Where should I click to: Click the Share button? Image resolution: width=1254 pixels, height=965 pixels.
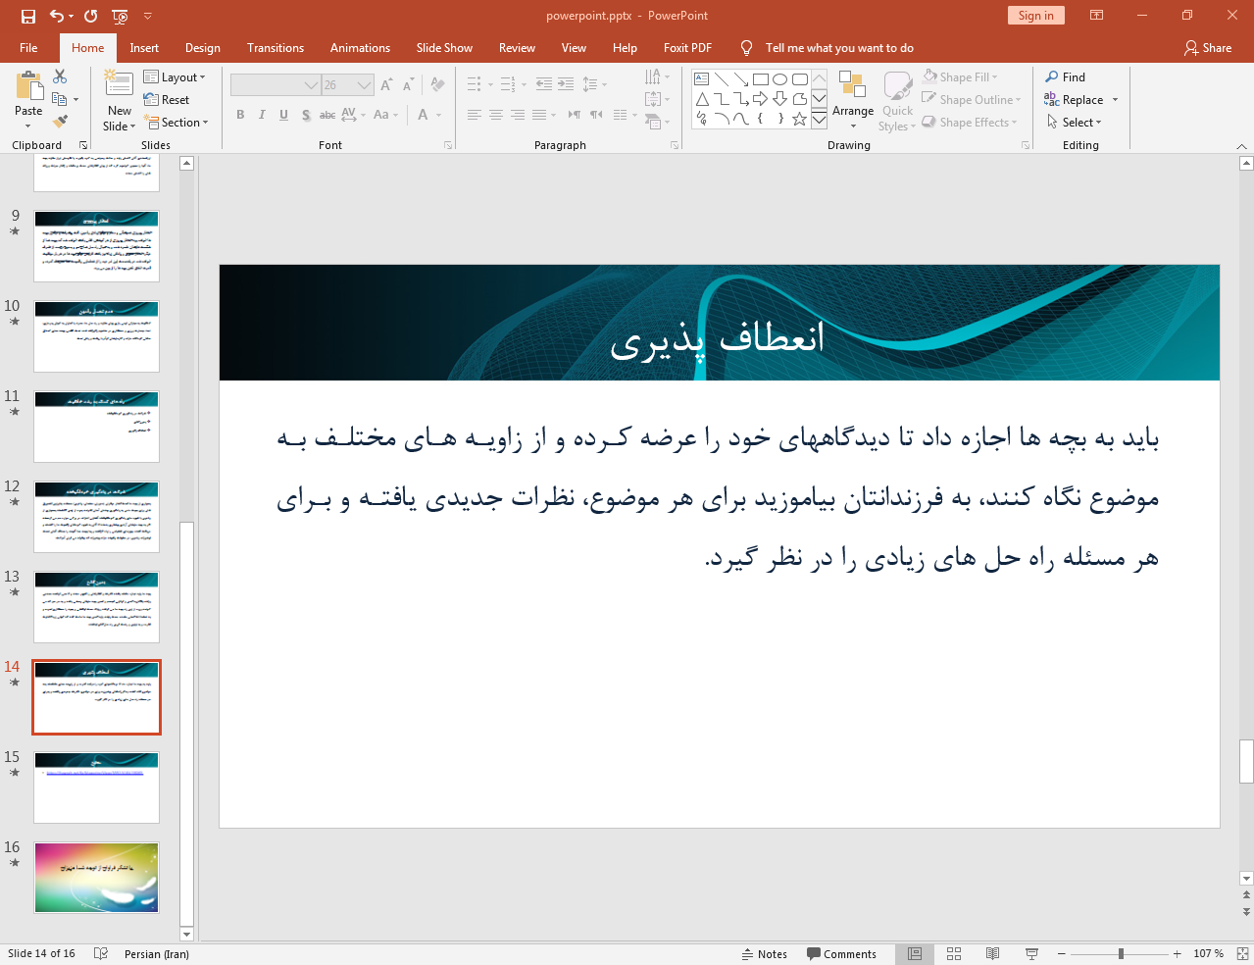point(1208,48)
